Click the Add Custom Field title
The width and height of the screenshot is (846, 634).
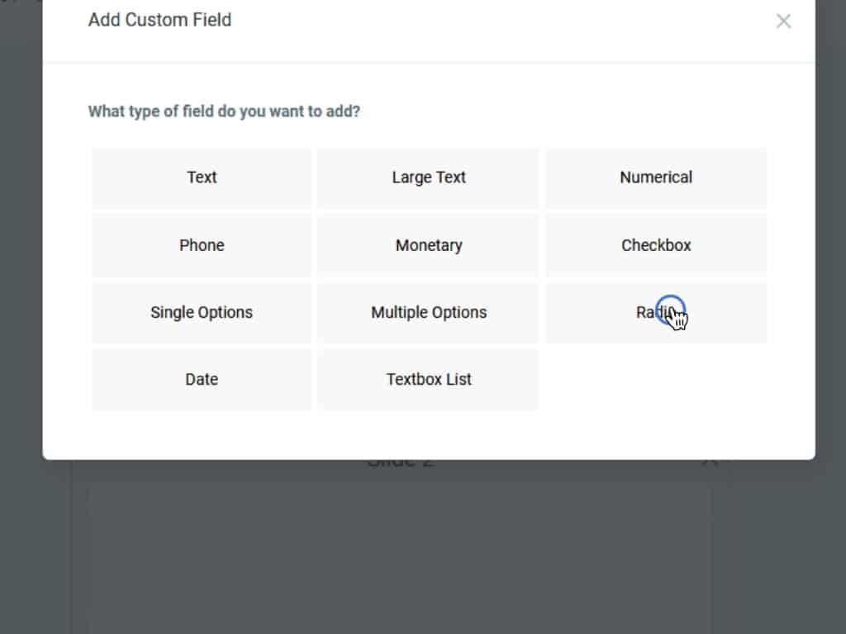tap(159, 20)
